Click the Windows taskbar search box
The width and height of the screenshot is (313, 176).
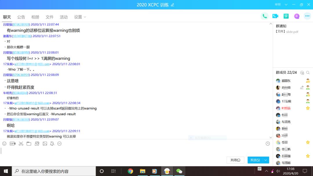54,171
